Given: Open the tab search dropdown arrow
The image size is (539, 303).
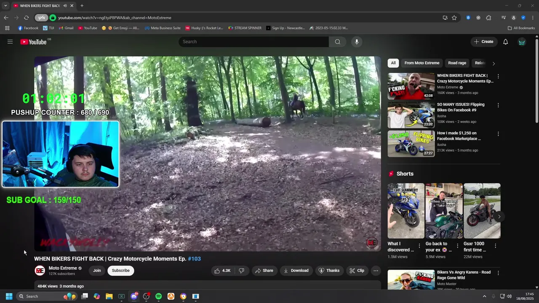Looking at the screenshot, I should 5,6.
